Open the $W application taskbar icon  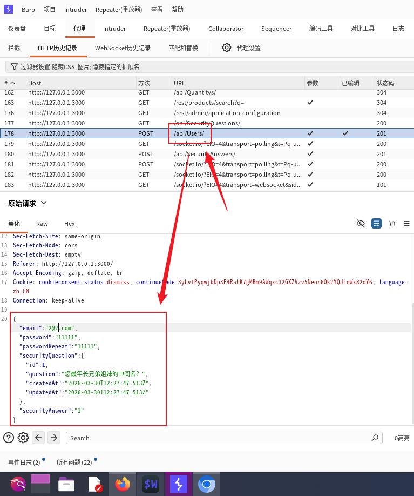click(x=151, y=484)
